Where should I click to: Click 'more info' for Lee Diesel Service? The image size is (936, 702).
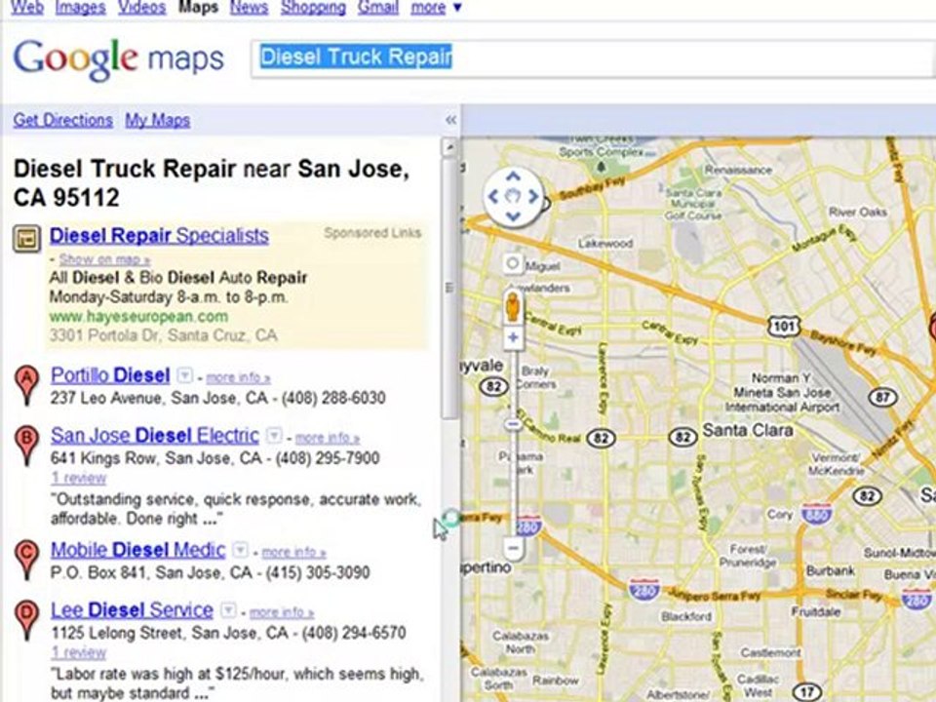click(x=282, y=612)
